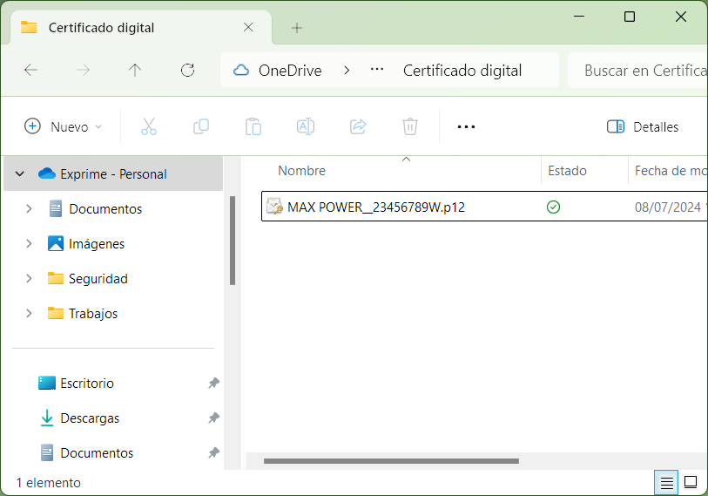Sort files by Nombre column header

click(x=301, y=171)
